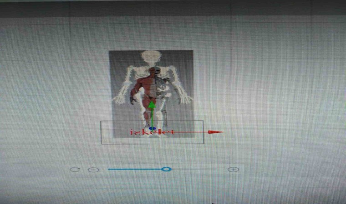Image resolution: width=346 pixels, height=204 pixels.
Task: Click the green Y-axis arrow shaft
Action: [152, 118]
